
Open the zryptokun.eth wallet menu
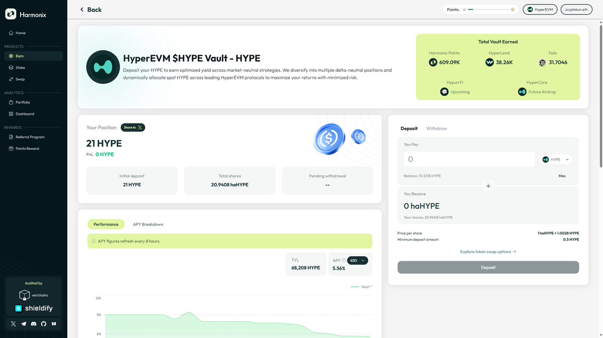pyautogui.click(x=576, y=10)
